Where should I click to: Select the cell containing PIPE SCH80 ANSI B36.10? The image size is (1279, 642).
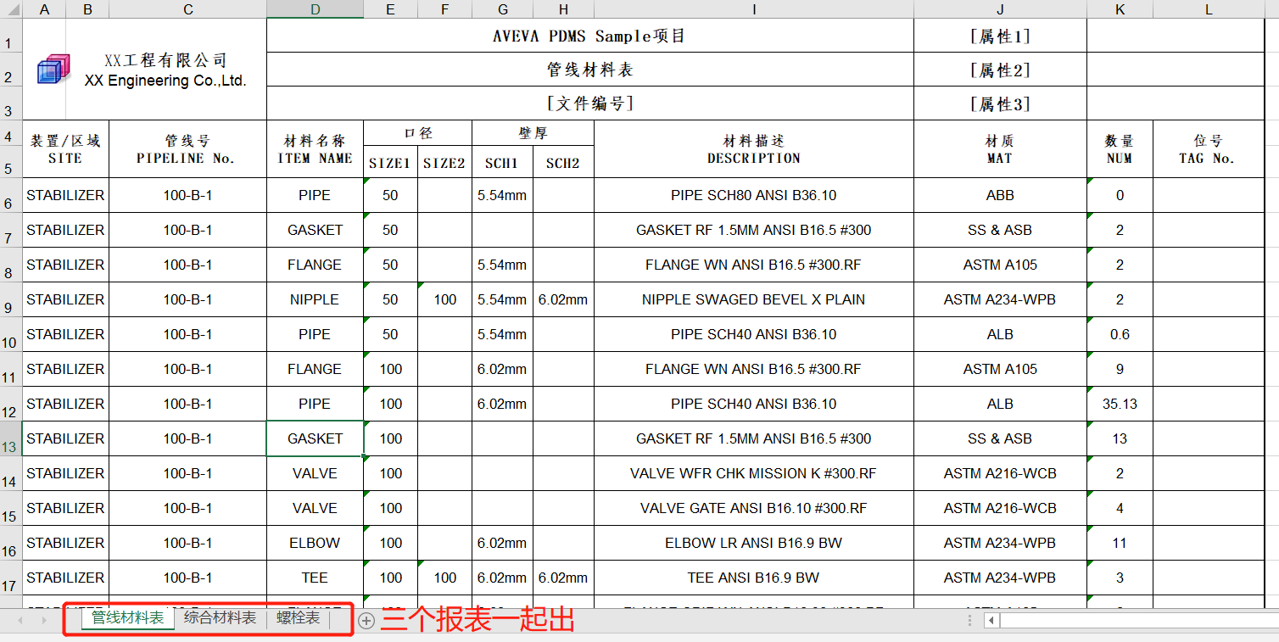click(x=753, y=195)
